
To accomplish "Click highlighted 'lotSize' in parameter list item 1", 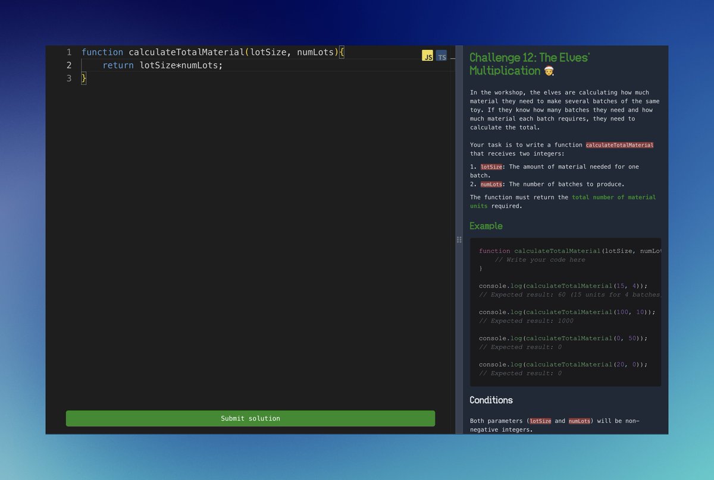I will click(491, 167).
